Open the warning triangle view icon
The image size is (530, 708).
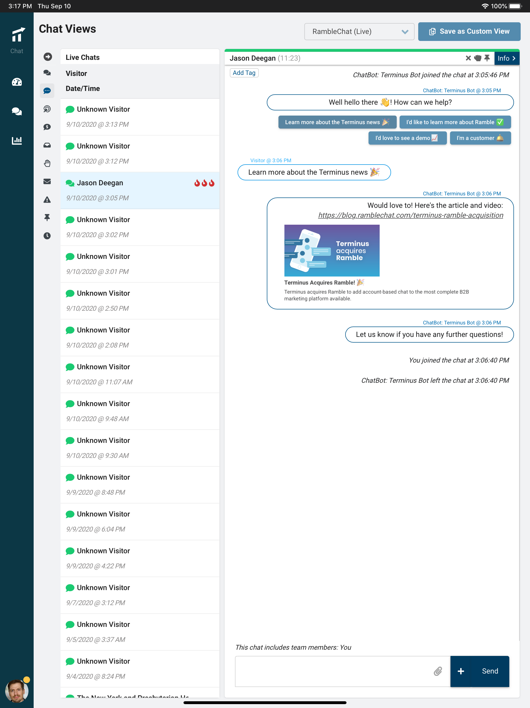[47, 200]
